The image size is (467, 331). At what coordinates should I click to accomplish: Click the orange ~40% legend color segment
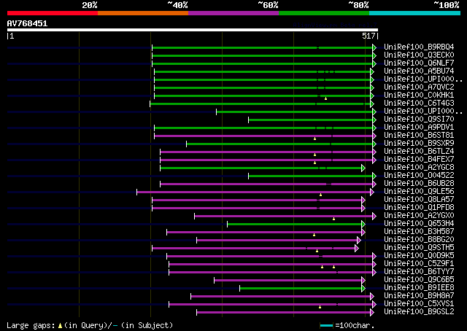tap(143, 13)
